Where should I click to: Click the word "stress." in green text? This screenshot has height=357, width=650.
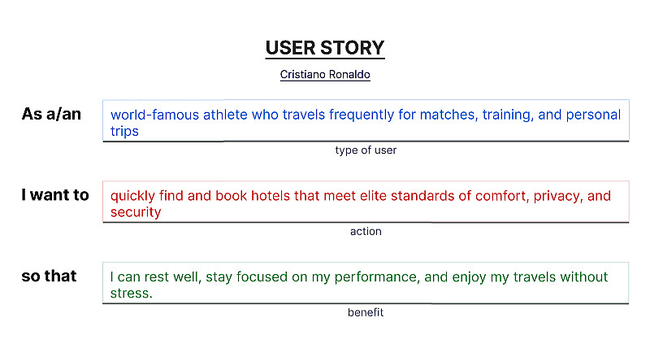pyautogui.click(x=132, y=294)
